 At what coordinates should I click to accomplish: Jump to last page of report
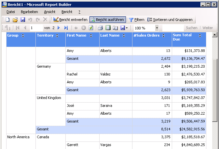point(66,28)
